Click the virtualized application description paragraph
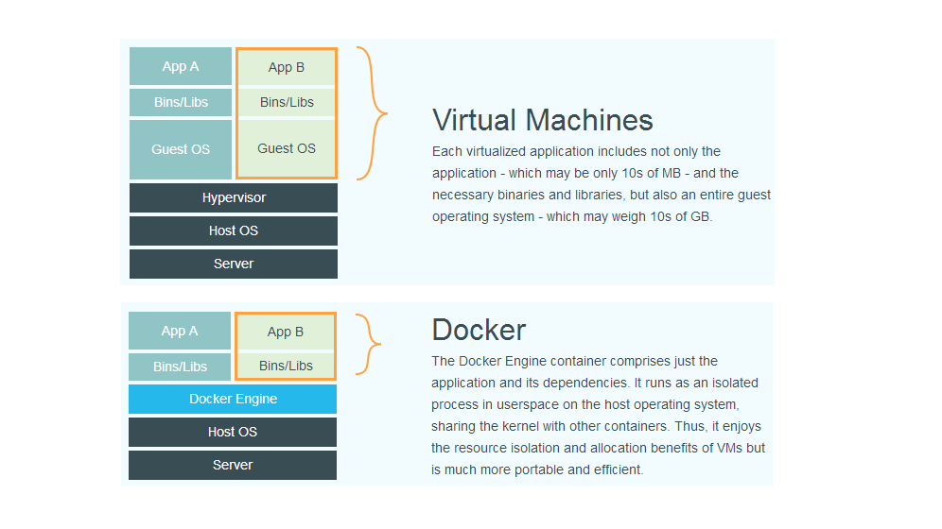Viewport: 942px width, 529px height. (x=601, y=183)
